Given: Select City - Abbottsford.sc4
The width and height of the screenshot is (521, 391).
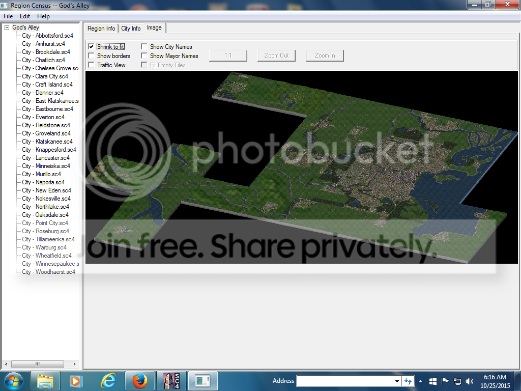Looking at the screenshot, I should [x=47, y=36].
